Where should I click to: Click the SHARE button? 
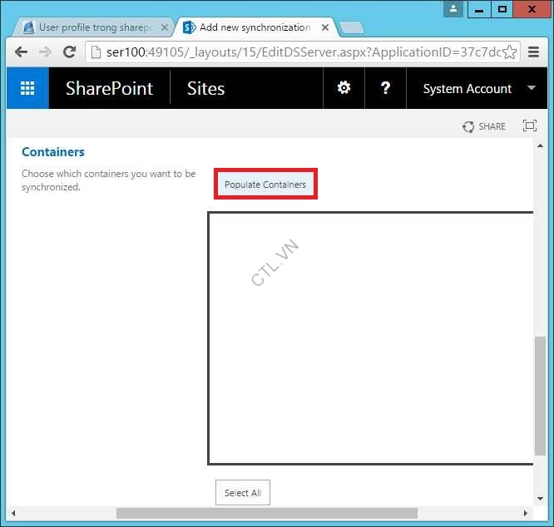[484, 126]
